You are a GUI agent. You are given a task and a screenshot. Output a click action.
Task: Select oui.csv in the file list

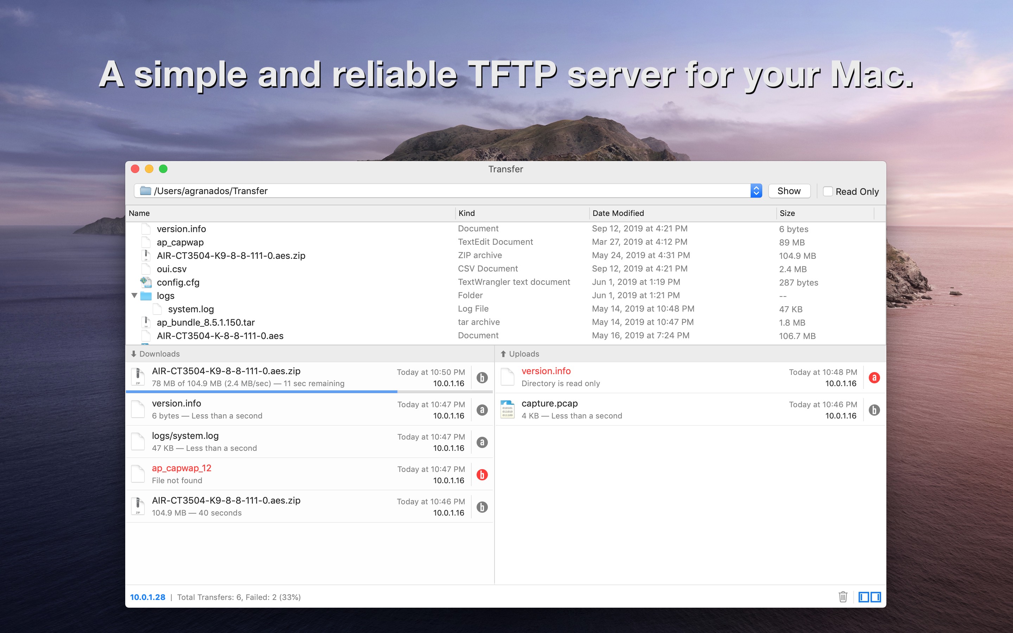pyautogui.click(x=172, y=269)
